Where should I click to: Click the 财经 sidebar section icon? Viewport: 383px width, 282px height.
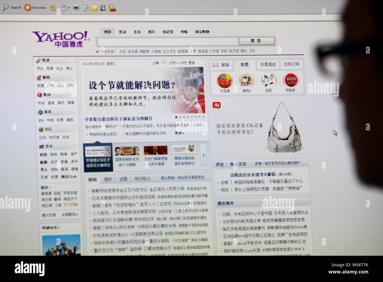tap(39, 78)
